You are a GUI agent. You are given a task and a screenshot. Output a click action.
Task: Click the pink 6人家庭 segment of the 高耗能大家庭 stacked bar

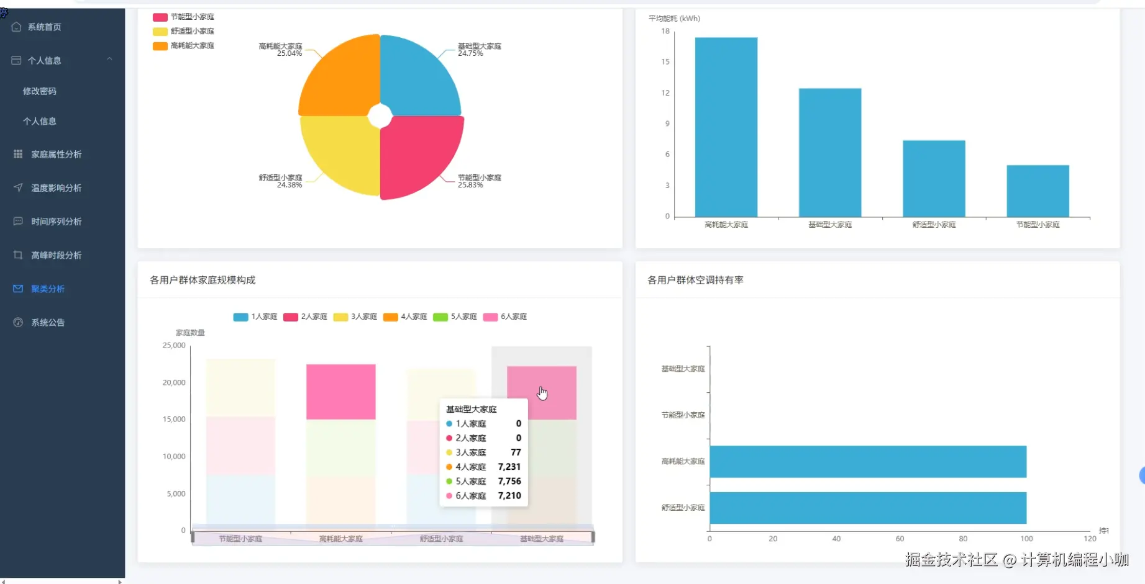coord(341,392)
